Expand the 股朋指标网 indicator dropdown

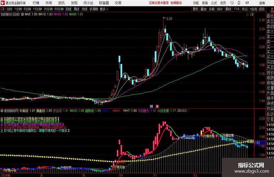[2, 111]
